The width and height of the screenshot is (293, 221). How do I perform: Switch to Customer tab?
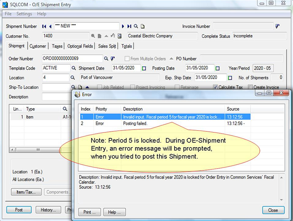point(38,46)
